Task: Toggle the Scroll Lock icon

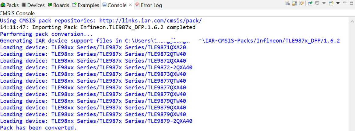Action: coord(294,3)
